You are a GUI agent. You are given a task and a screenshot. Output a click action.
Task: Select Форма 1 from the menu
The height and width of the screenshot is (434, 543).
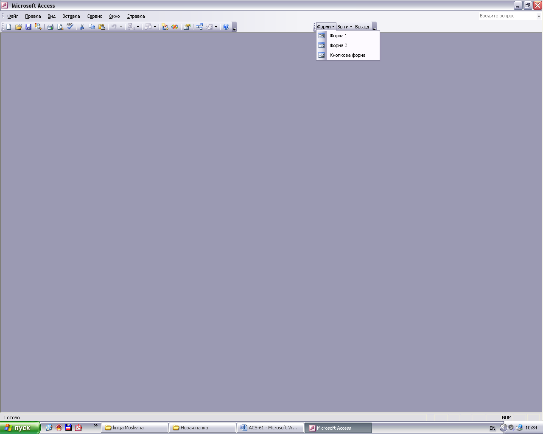coord(348,36)
